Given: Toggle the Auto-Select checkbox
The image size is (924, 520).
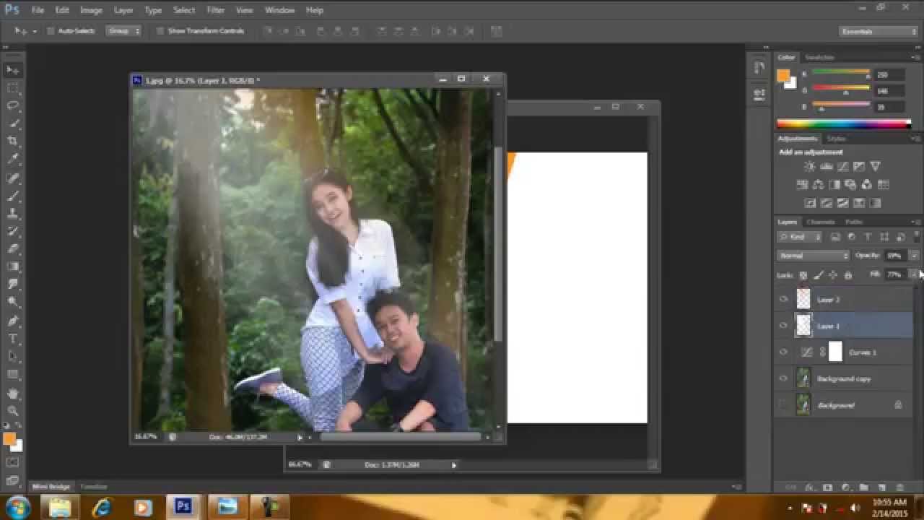Looking at the screenshot, I should click(x=51, y=31).
